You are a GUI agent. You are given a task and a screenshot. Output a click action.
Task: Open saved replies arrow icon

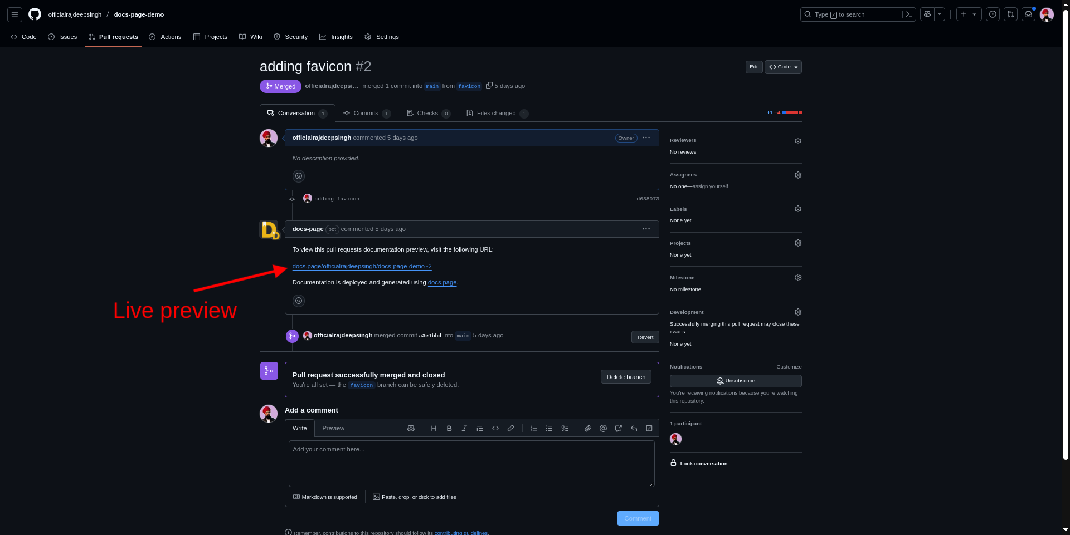pos(634,428)
